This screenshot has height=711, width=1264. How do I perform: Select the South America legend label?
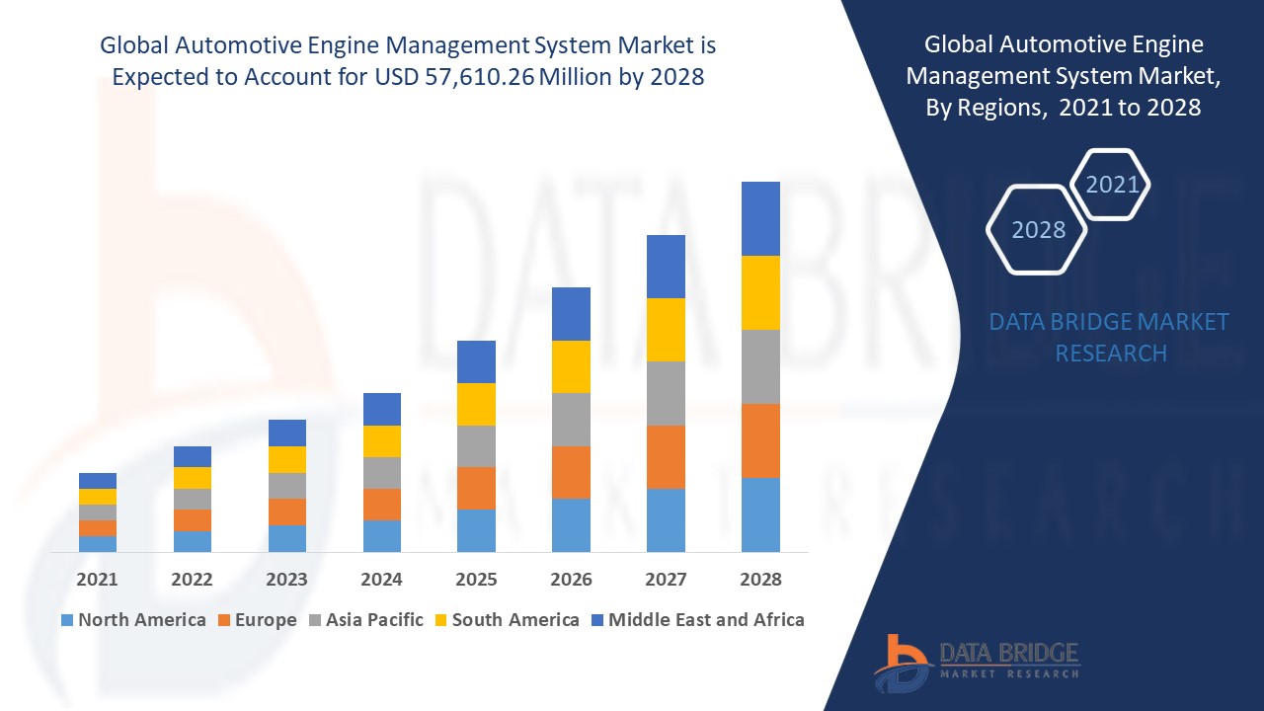(x=514, y=620)
